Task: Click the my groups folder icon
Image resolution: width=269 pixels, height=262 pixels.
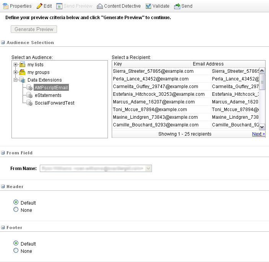Action: [23, 72]
